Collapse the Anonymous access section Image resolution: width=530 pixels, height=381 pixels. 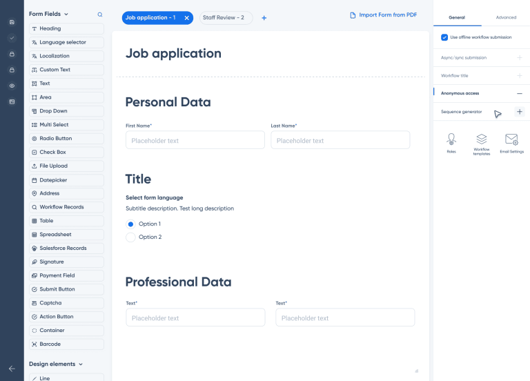click(519, 93)
